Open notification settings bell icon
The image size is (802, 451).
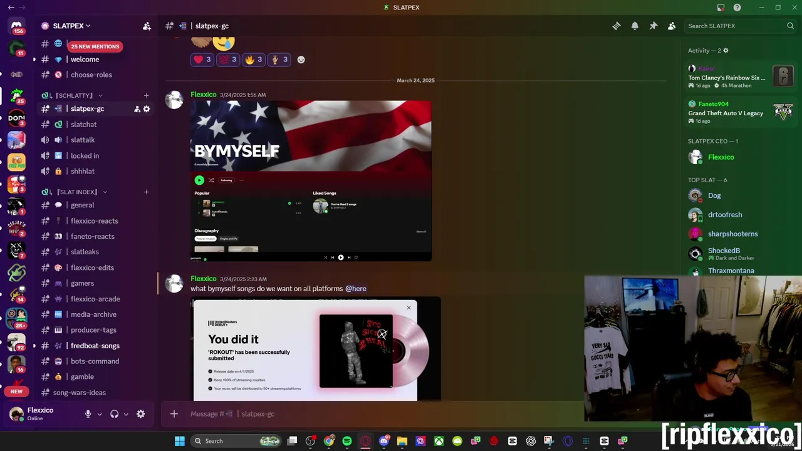[x=635, y=26]
